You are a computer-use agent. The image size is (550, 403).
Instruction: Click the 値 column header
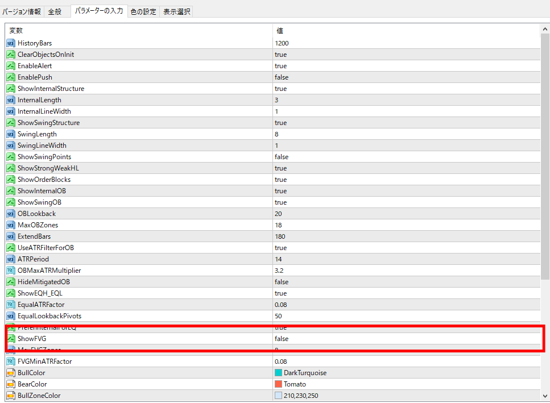[x=279, y=31]
